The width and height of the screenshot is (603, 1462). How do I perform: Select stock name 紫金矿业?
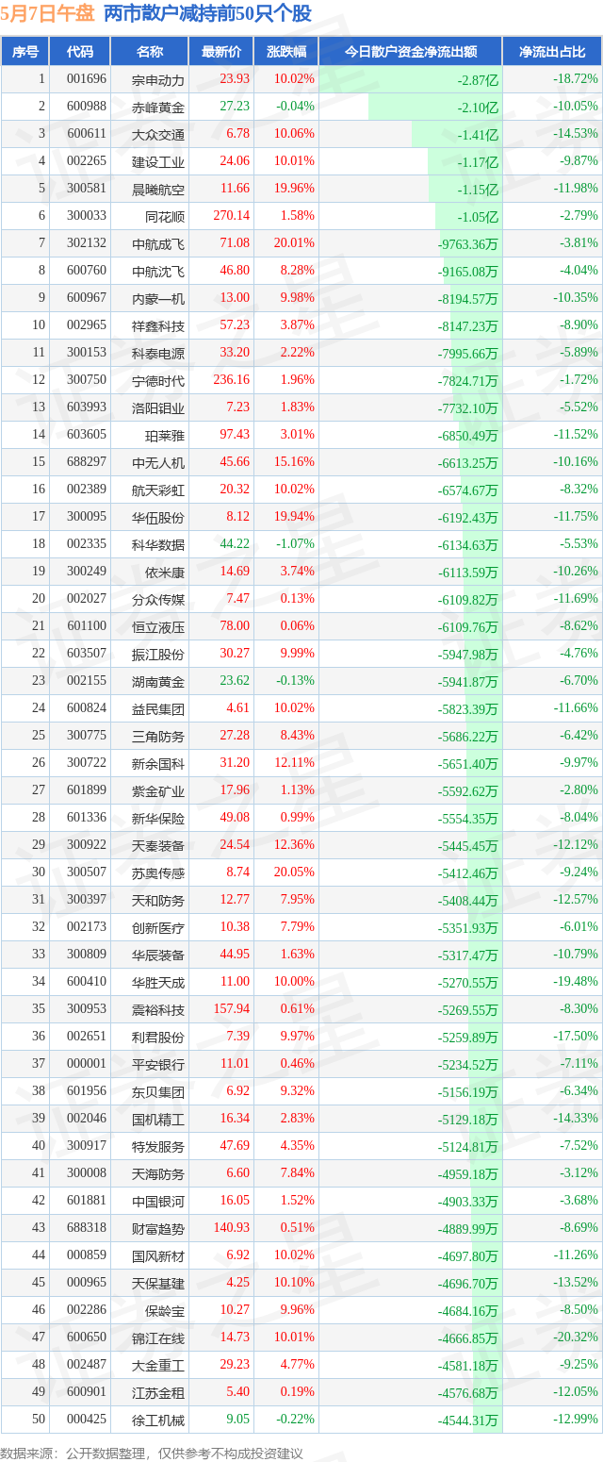(158, 791)
